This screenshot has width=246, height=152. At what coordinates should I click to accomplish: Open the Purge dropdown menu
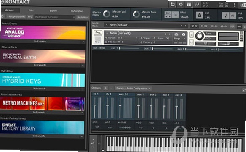tap(179, 39)
